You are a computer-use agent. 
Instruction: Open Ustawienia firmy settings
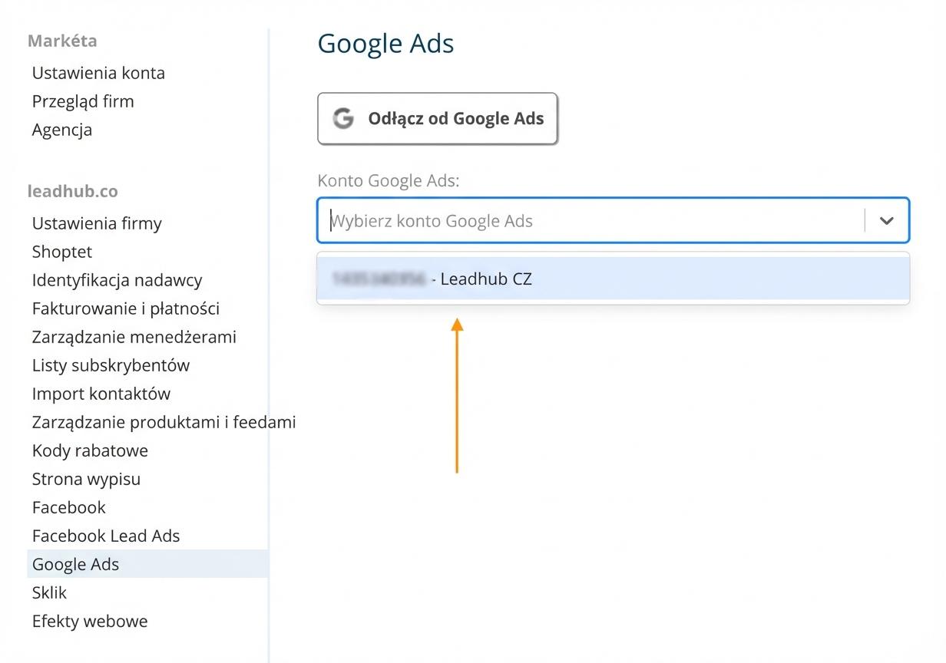[x=97, y=223]
